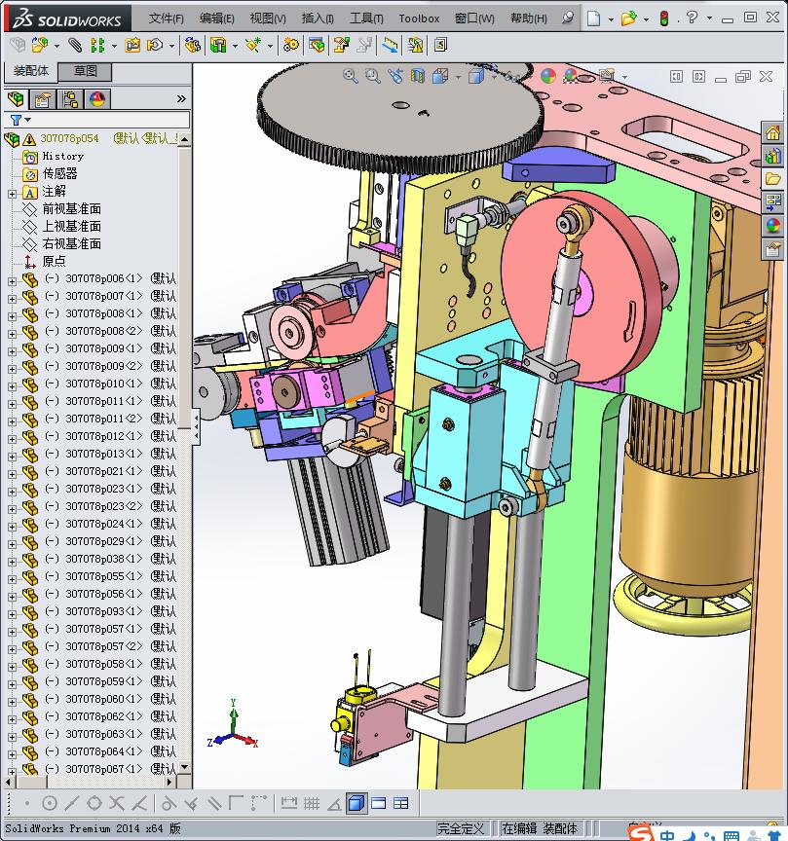This screenshot has width=788, height=841.
Task: Select 前视基准面 in the feature tree
Action: point(71,209)
